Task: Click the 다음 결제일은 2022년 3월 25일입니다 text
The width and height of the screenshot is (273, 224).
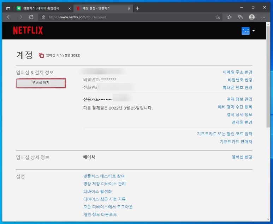Action: point(118,108)
